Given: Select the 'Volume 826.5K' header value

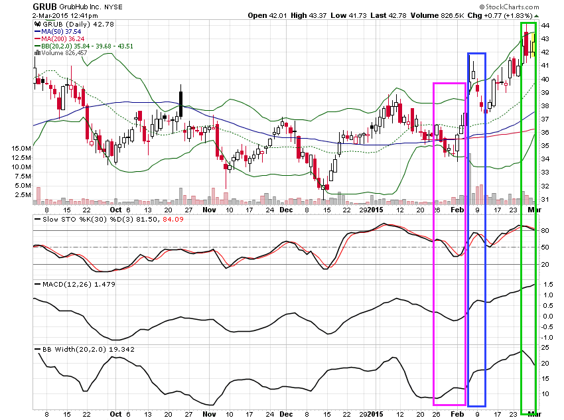Looking at the screenshot, I should click(x=437, y=15).
